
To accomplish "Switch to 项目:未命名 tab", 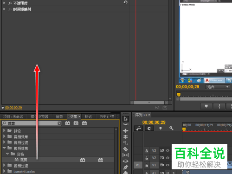I will tap(13, 116).
